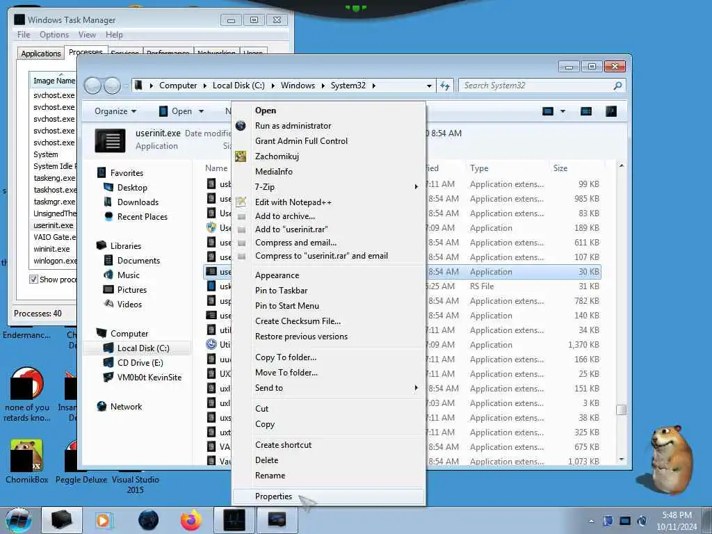712x534 pixels.
Task: Open Recent Places in Favorites
Action: pyautogui.click(x=142, y=217)
